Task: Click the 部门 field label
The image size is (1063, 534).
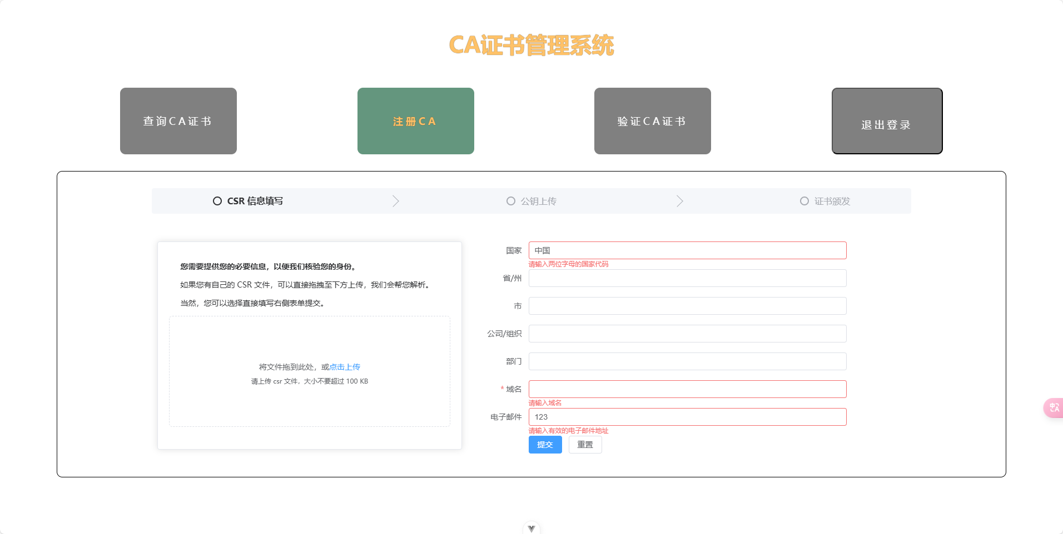Action: tap(514, 361)
